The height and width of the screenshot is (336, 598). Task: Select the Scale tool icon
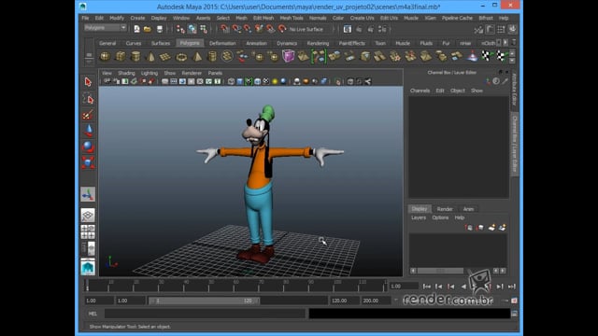pyautogui.click(x=88, y=162)
